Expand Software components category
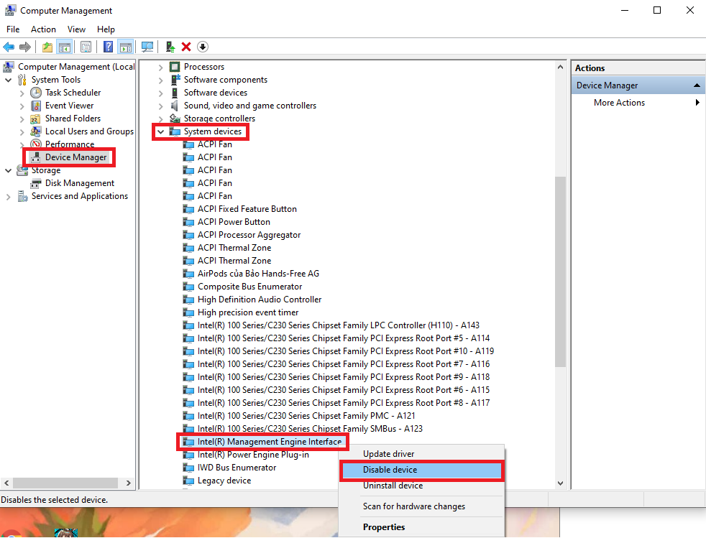The width and height of the screenshot is (706, 538). point(161,80)
